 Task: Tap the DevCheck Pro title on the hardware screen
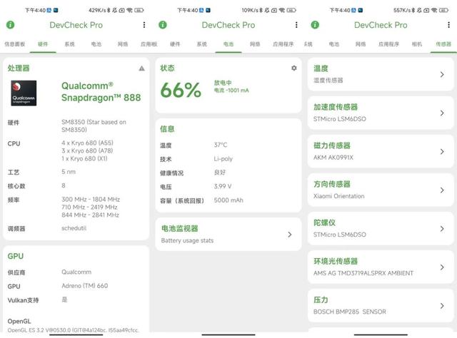(x=76, y=25)
